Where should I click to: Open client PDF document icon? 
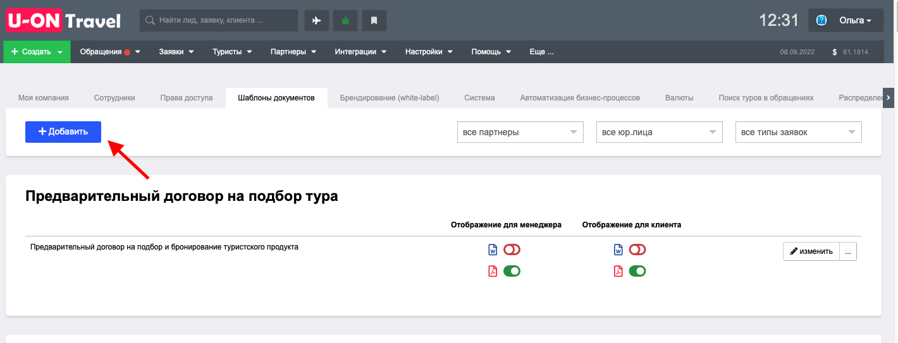click(618, 271)
